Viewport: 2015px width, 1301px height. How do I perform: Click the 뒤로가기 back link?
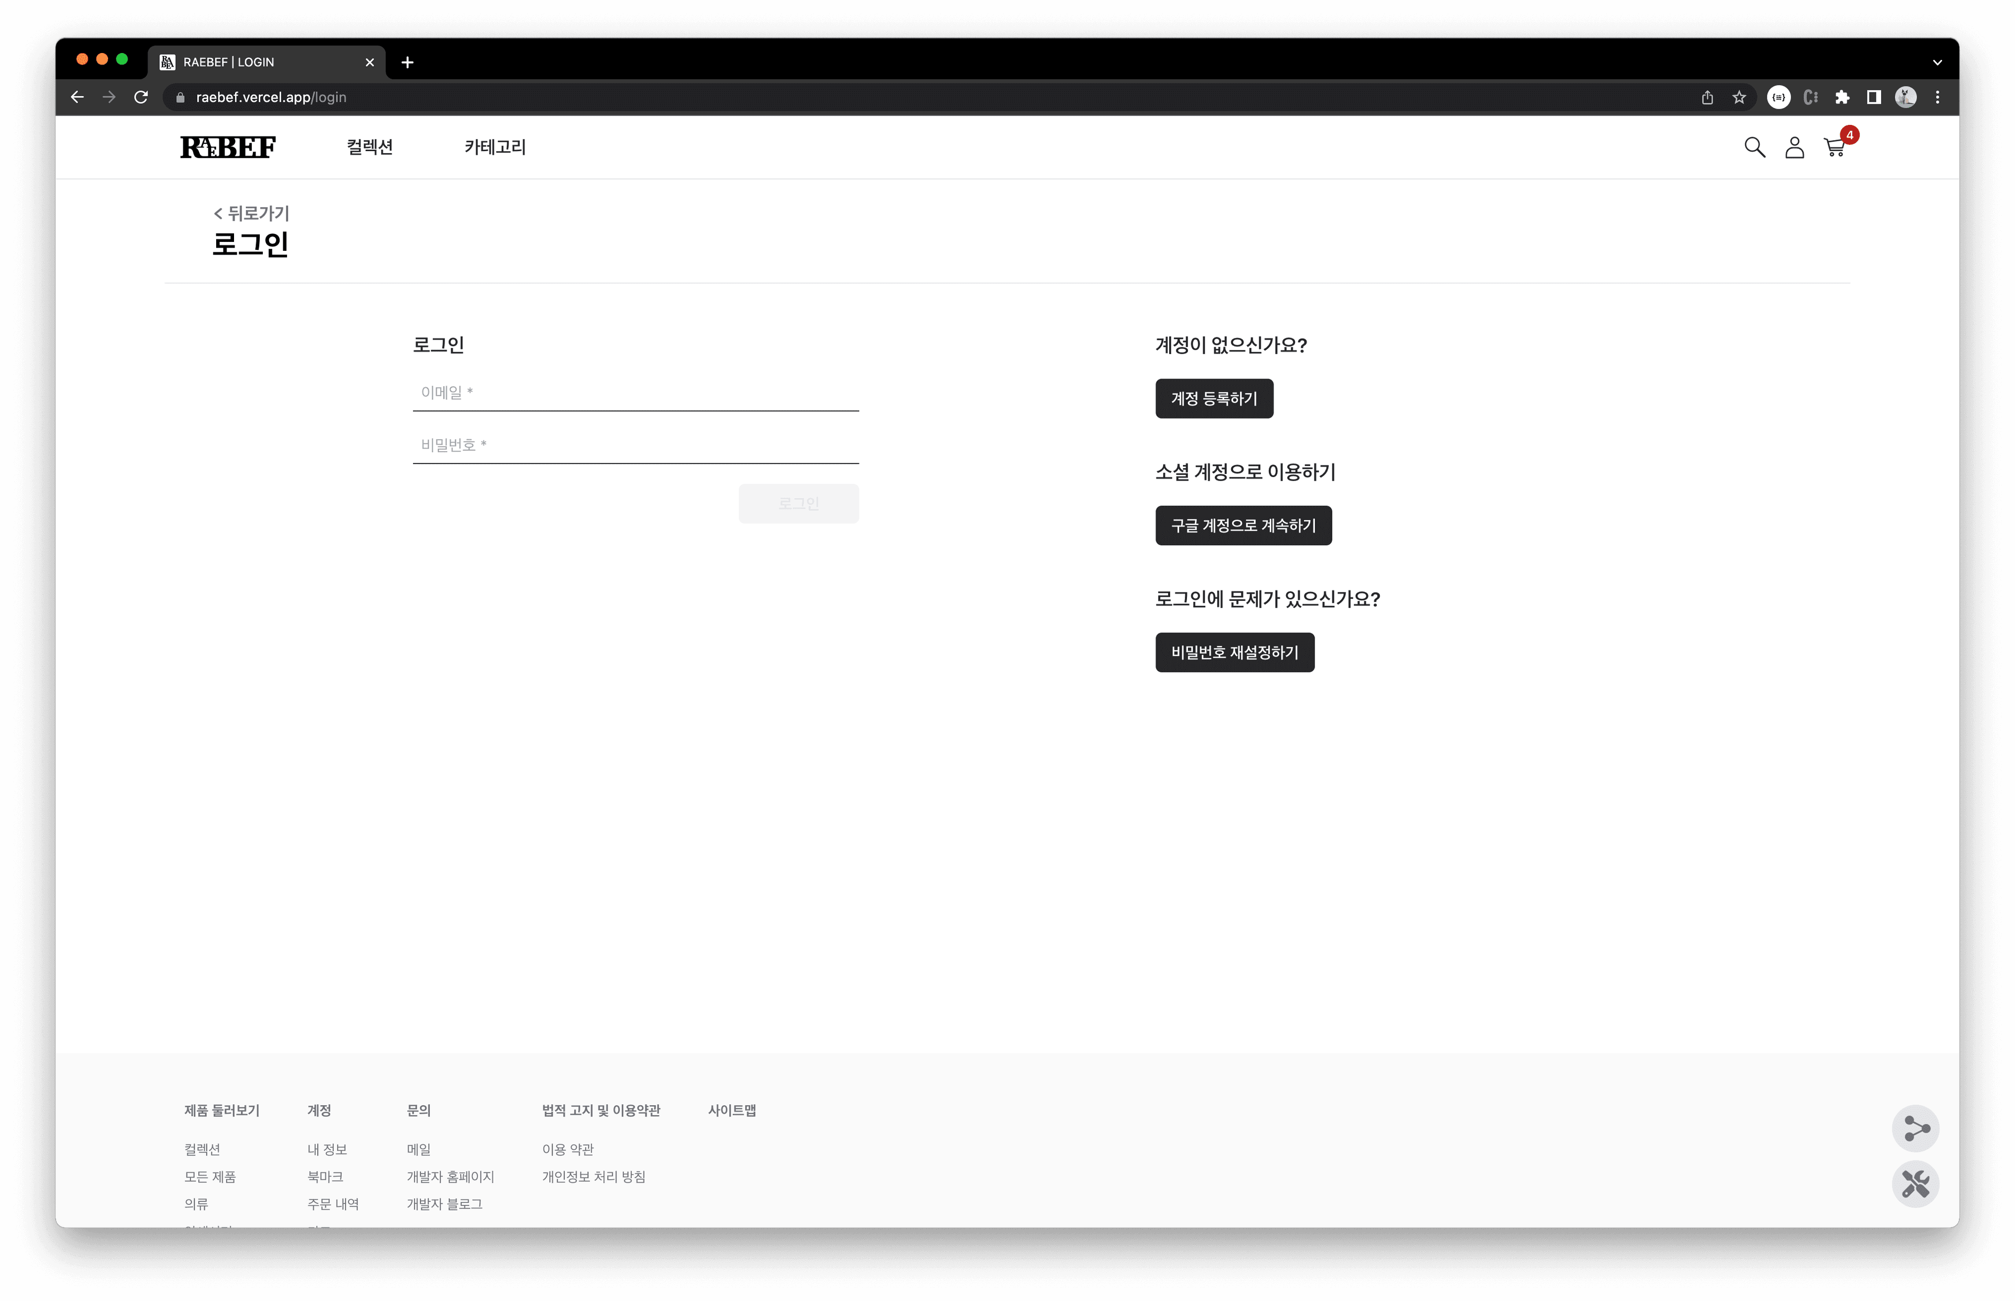[251, 213]
